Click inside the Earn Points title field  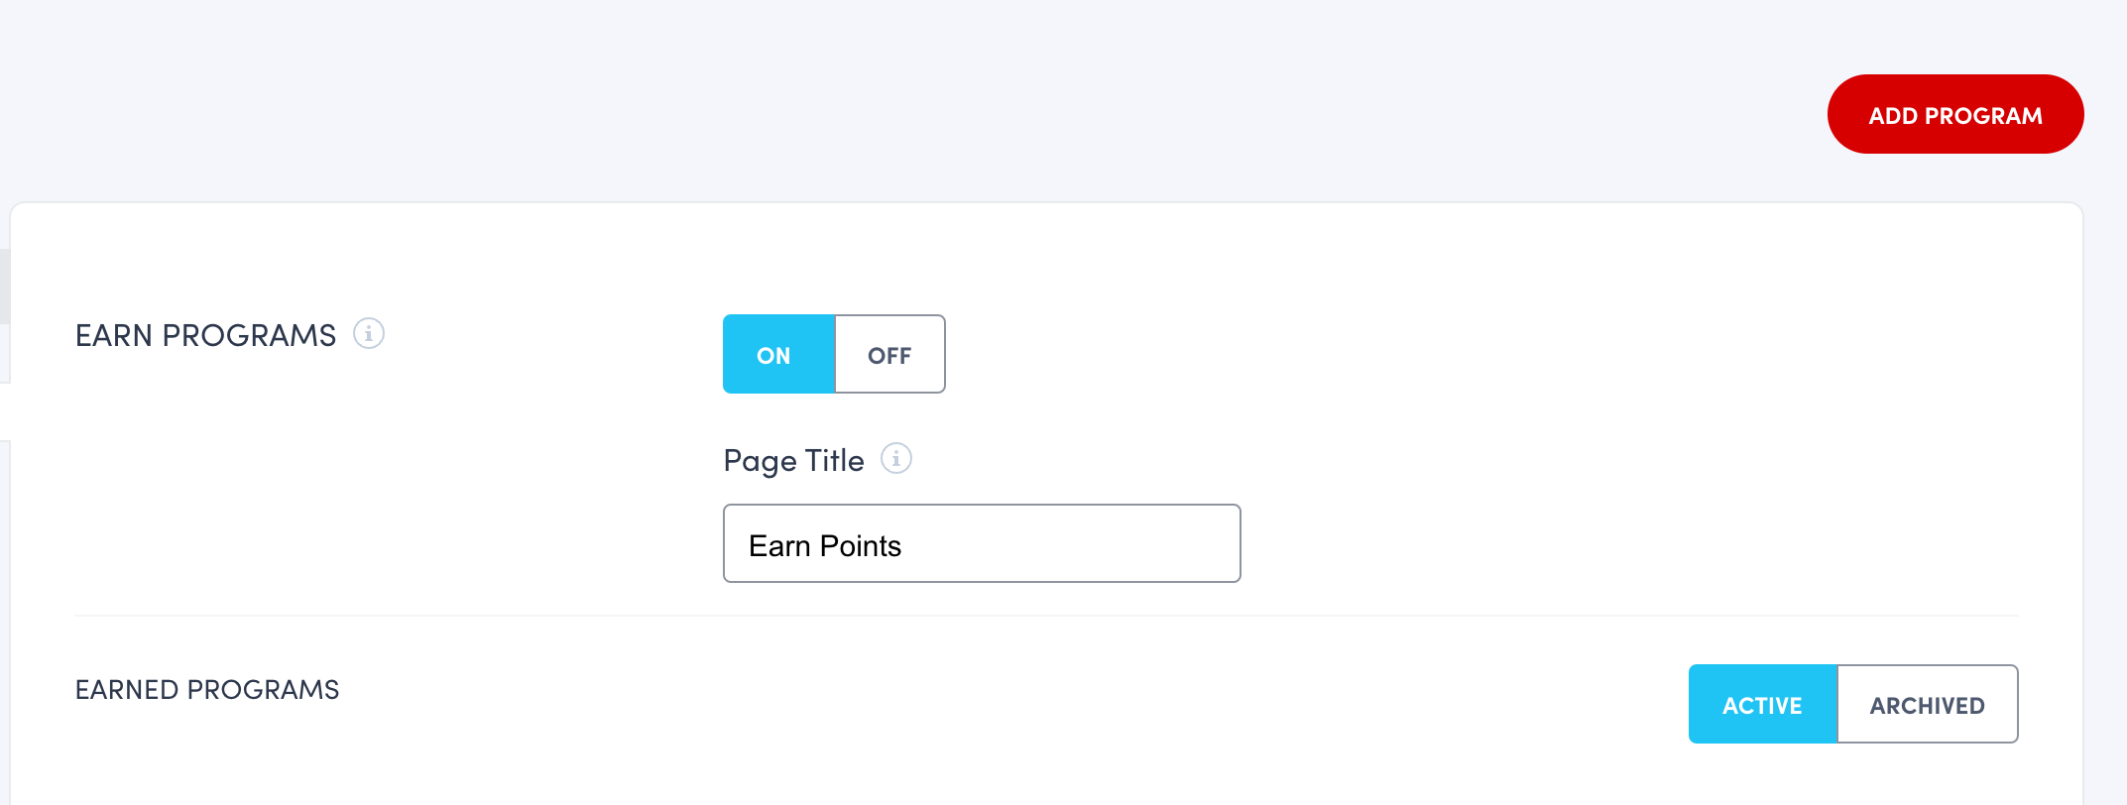(981, 543)
